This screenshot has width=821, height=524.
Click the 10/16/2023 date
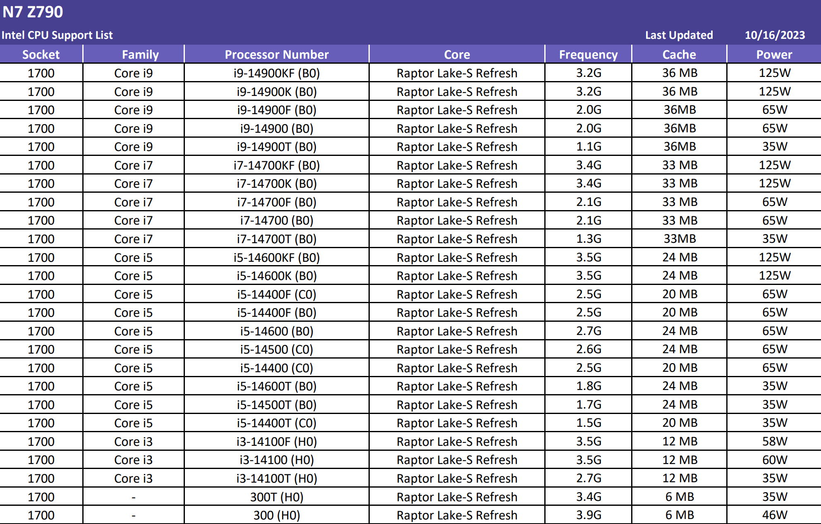point(775,35)
